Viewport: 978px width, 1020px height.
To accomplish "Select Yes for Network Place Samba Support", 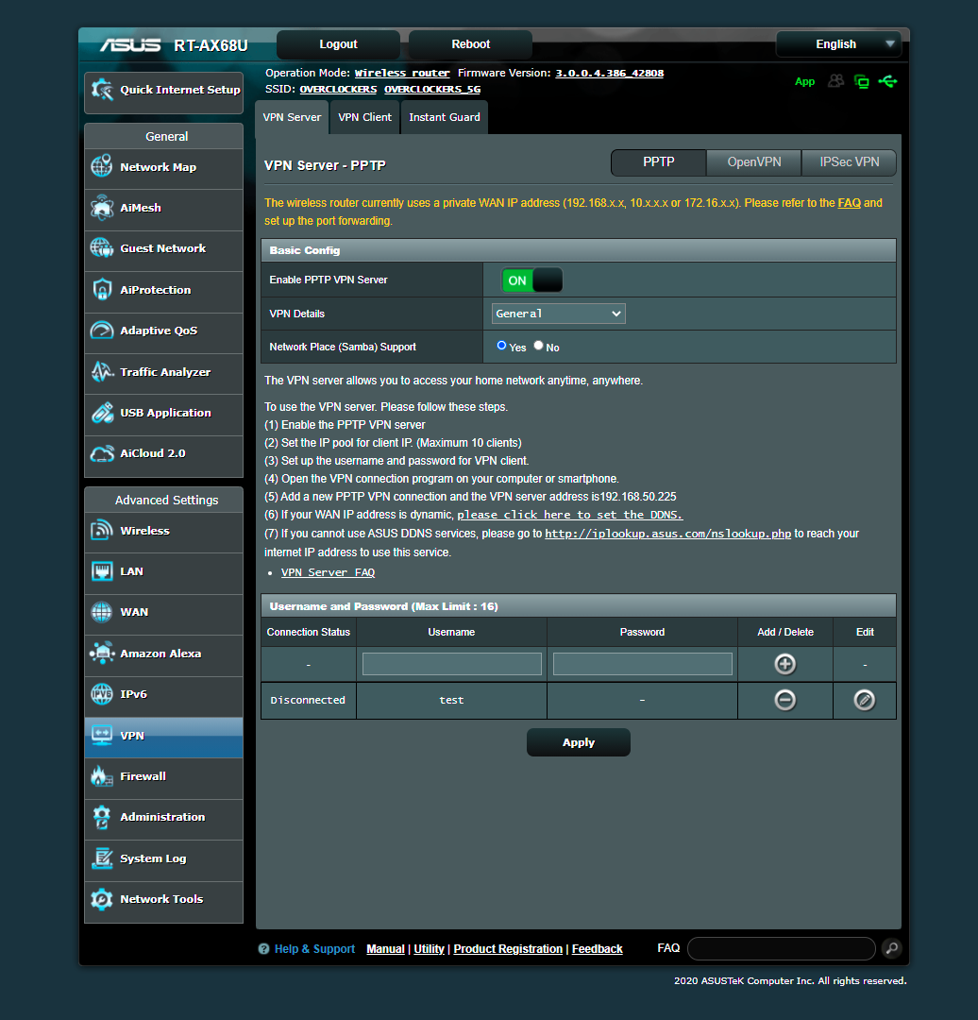I will click(x=501, y=346).
